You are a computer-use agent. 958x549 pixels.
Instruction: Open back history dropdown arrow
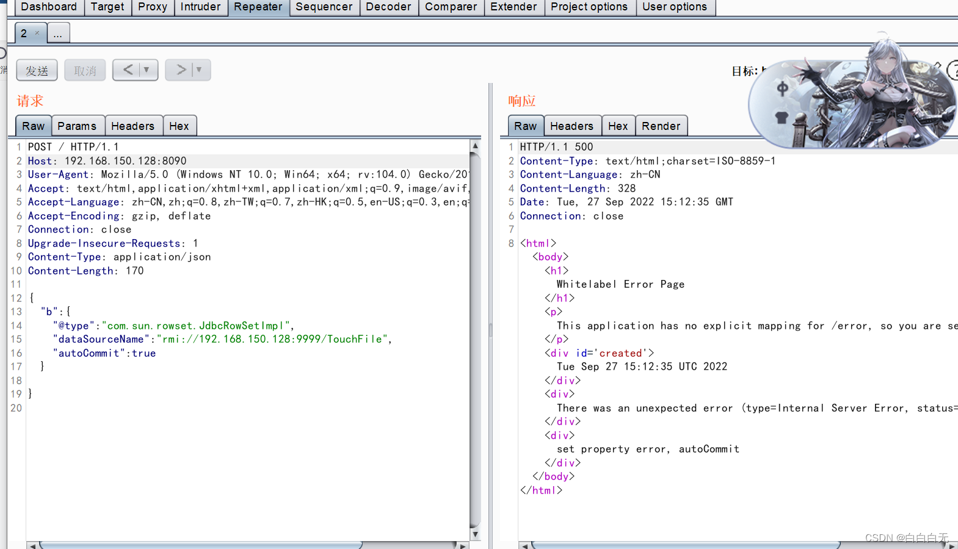click(147, 70)
